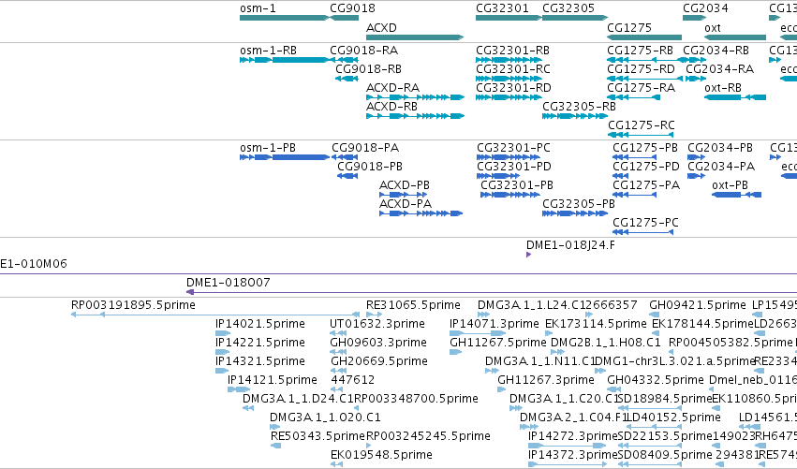Open the IP14321.5prime EST label
797x469 pixels.
coord(260,361)
